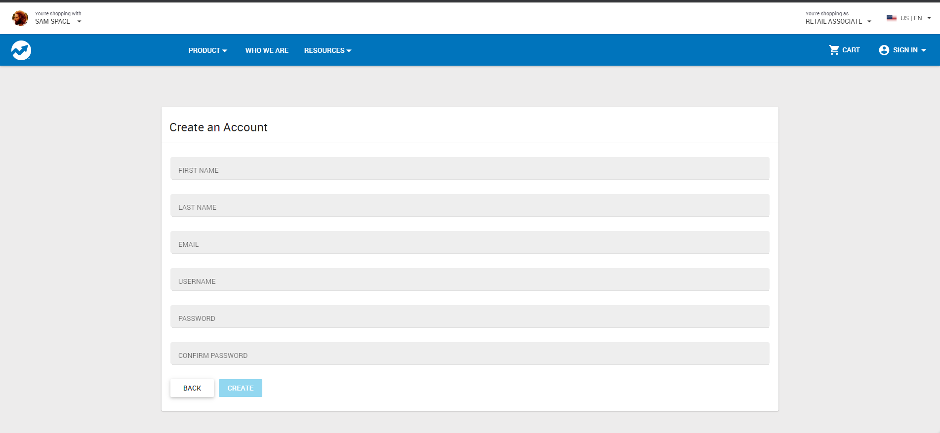Select the Email input field
This screenshot has width=940, height=433.
[469, 243]
